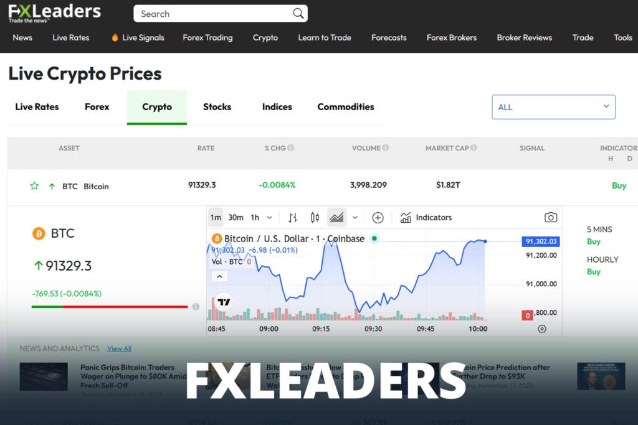
Task: Select the candlestick chart style icon
Action: tap(315, 217)
